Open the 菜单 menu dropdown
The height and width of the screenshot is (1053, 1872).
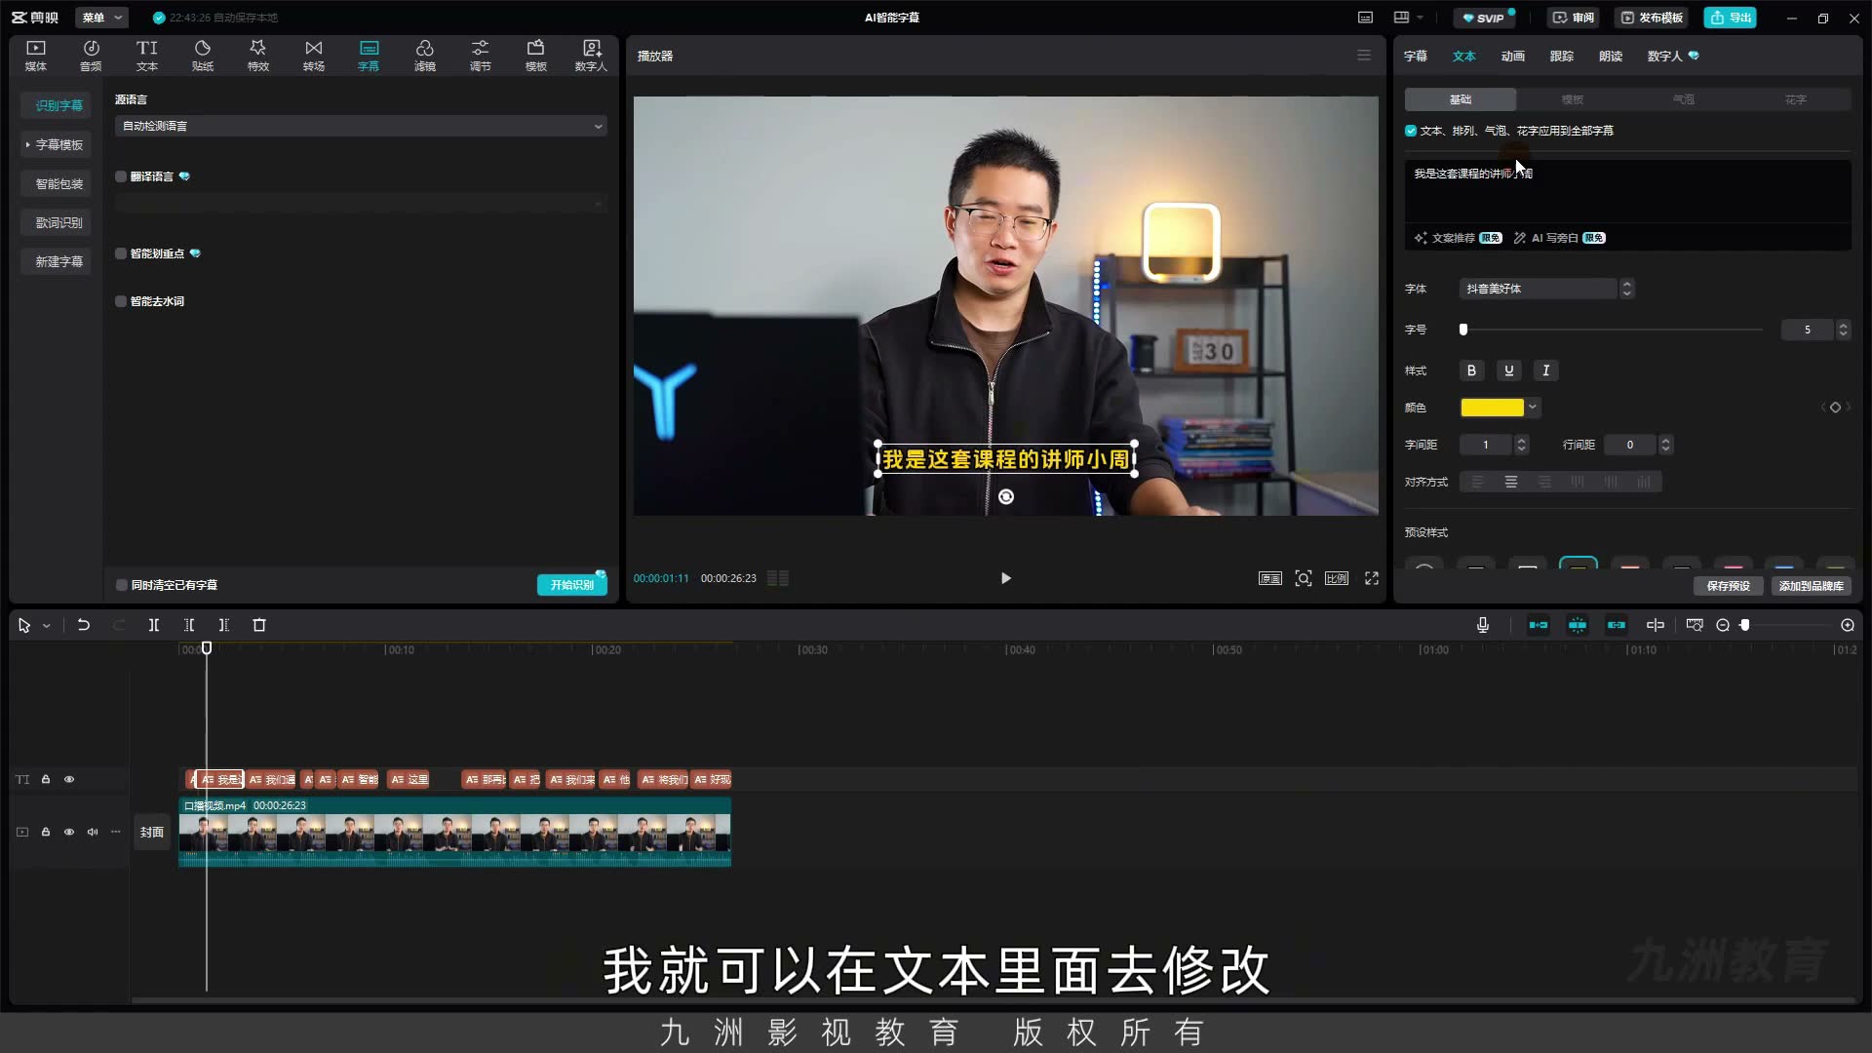[x=101, y=18]
